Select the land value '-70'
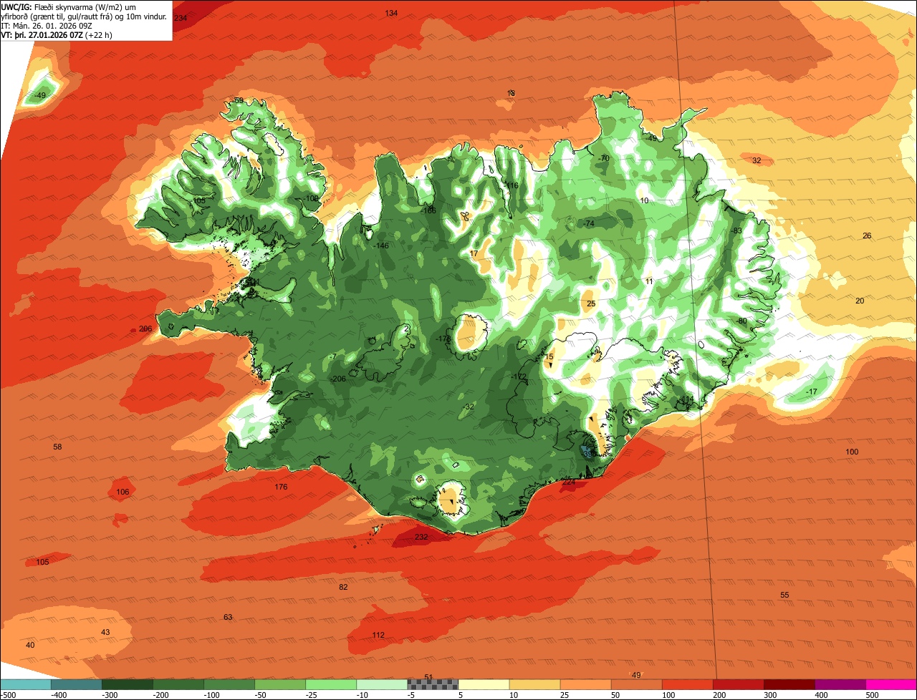The height and width of the screenshot is (700, 917). [603, 159]
